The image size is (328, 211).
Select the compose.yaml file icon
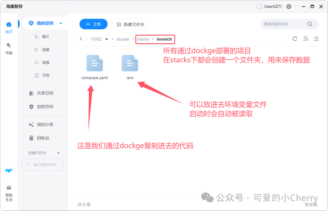click(94, 63)
